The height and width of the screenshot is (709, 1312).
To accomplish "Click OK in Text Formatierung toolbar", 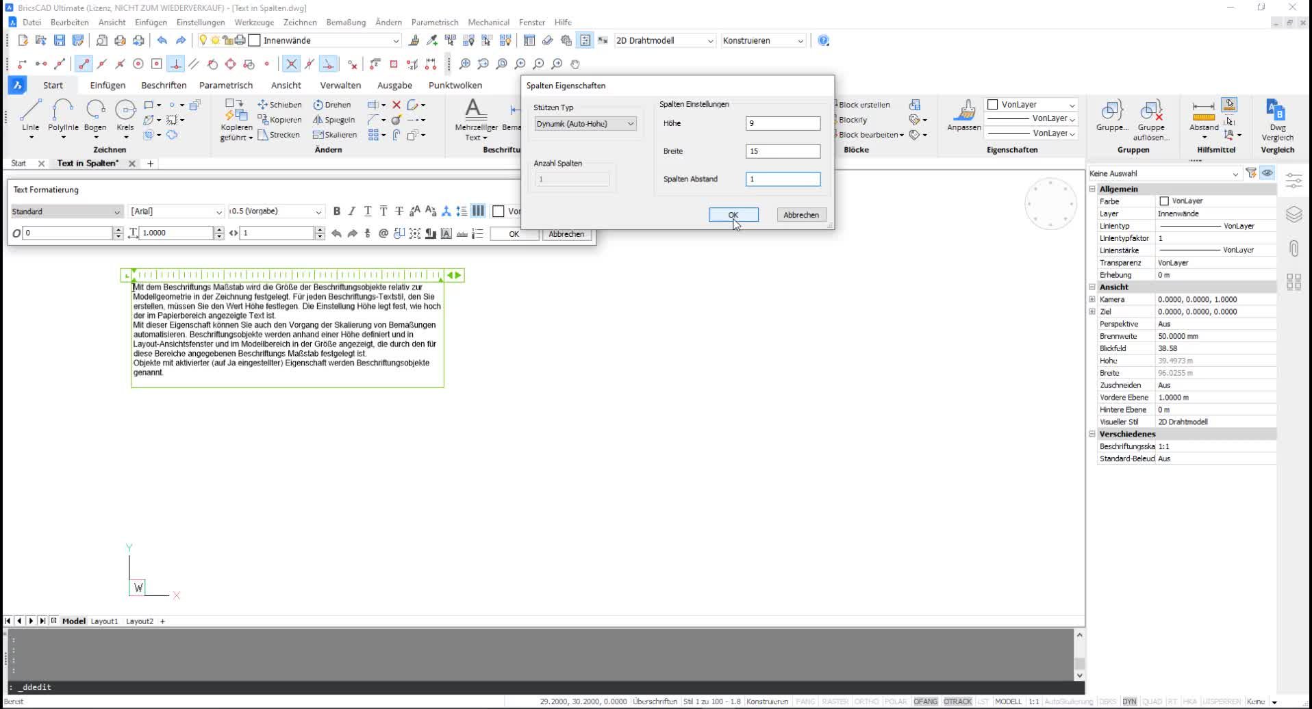I will point(514,234).
